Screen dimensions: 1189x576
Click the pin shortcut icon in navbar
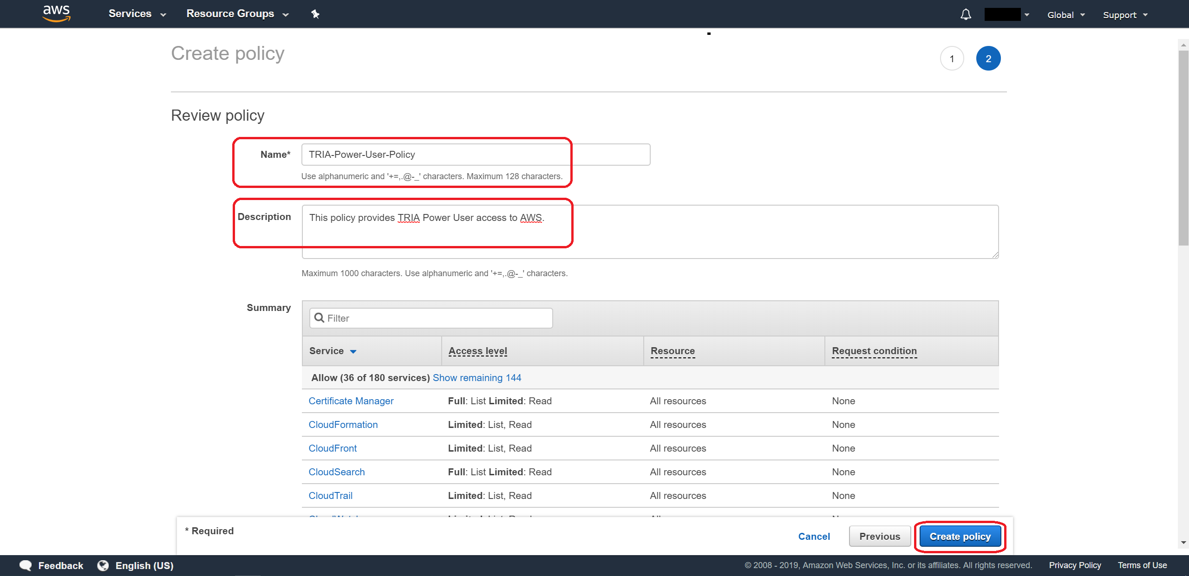[x=315, y=14]
